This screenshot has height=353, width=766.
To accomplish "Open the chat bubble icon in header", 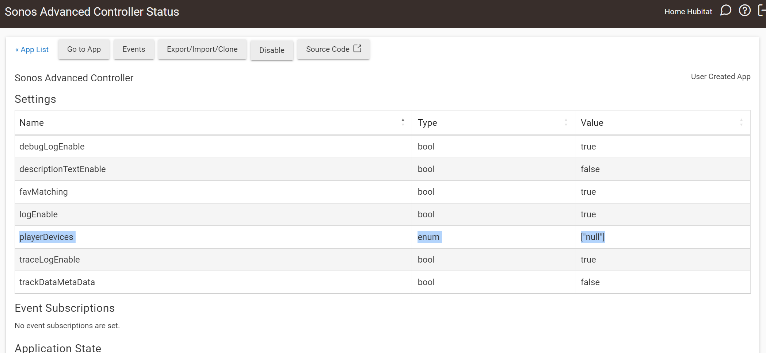I will [725, 11].
